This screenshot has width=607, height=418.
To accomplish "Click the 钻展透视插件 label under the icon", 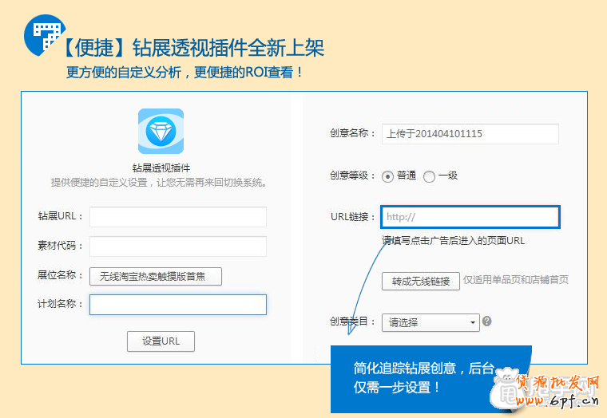I will (161, 168).
